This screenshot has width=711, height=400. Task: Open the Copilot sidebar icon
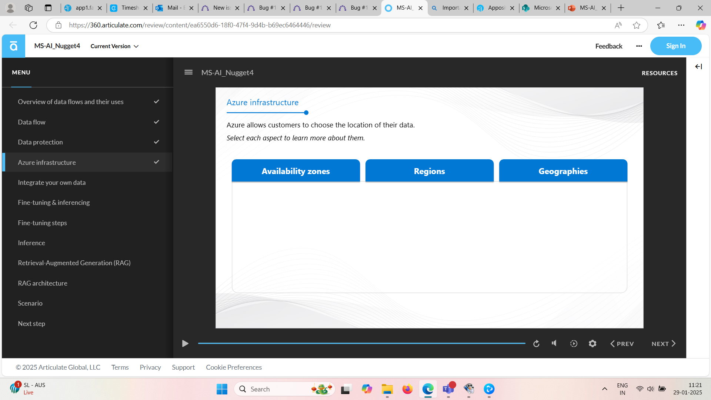click(701, 25)
